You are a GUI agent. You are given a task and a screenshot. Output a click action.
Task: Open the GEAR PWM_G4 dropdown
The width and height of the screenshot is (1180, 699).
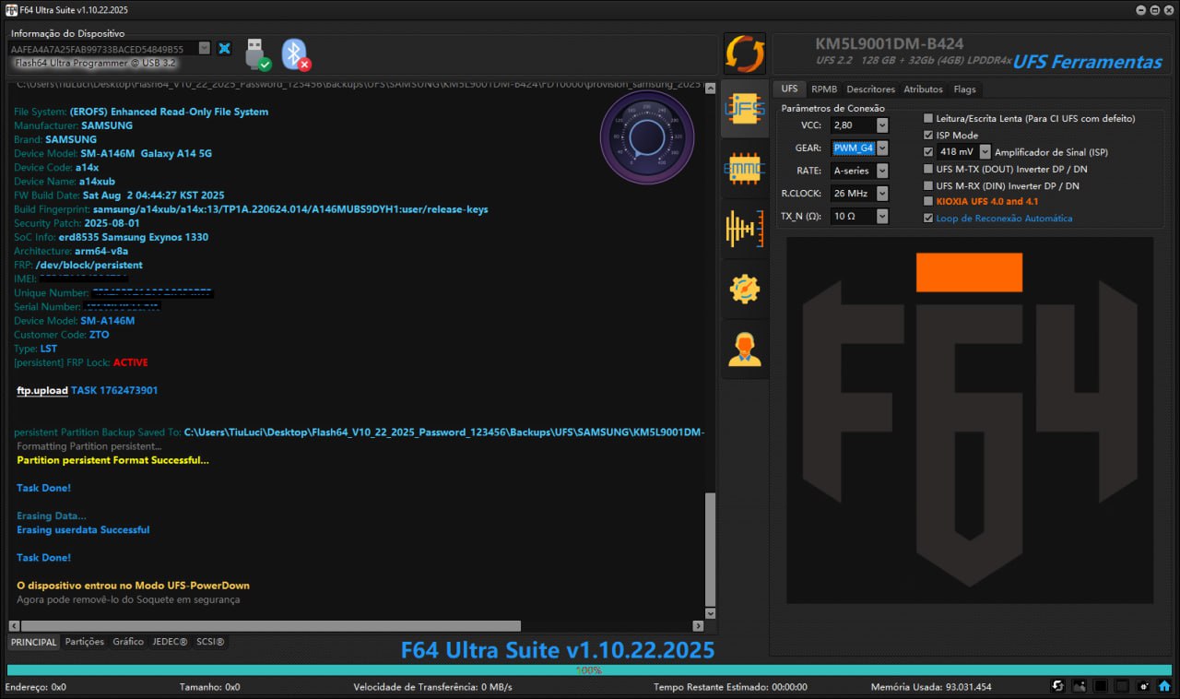[x=882, y=148]
